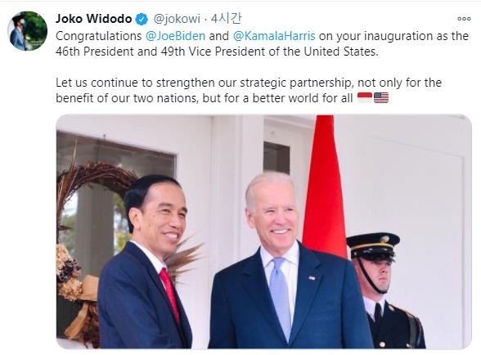Screen dimensions: 481x355
Task: Open Joko Widodo's profile avatar
Action: pos(27,31)
